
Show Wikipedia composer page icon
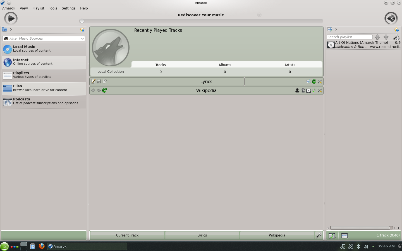303,90
